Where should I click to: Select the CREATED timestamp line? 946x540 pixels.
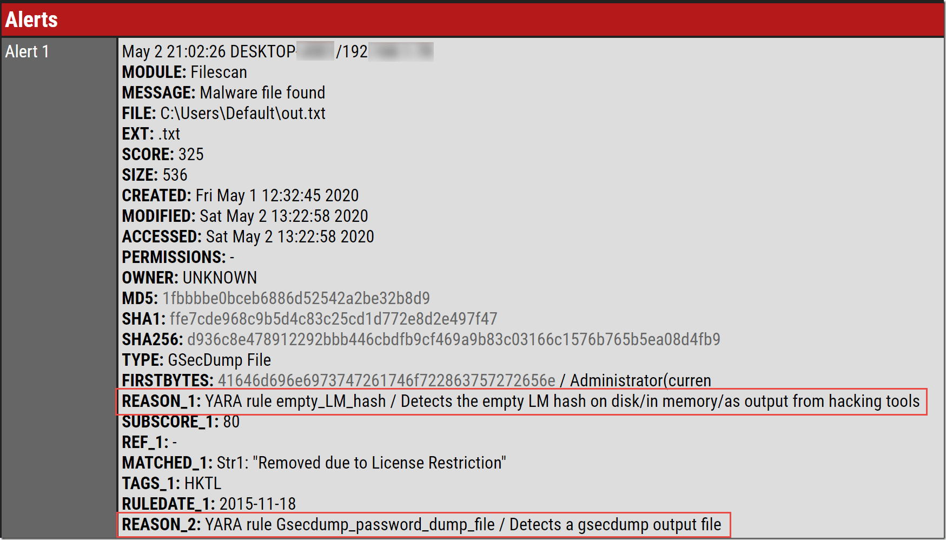(x=240, y=195)
